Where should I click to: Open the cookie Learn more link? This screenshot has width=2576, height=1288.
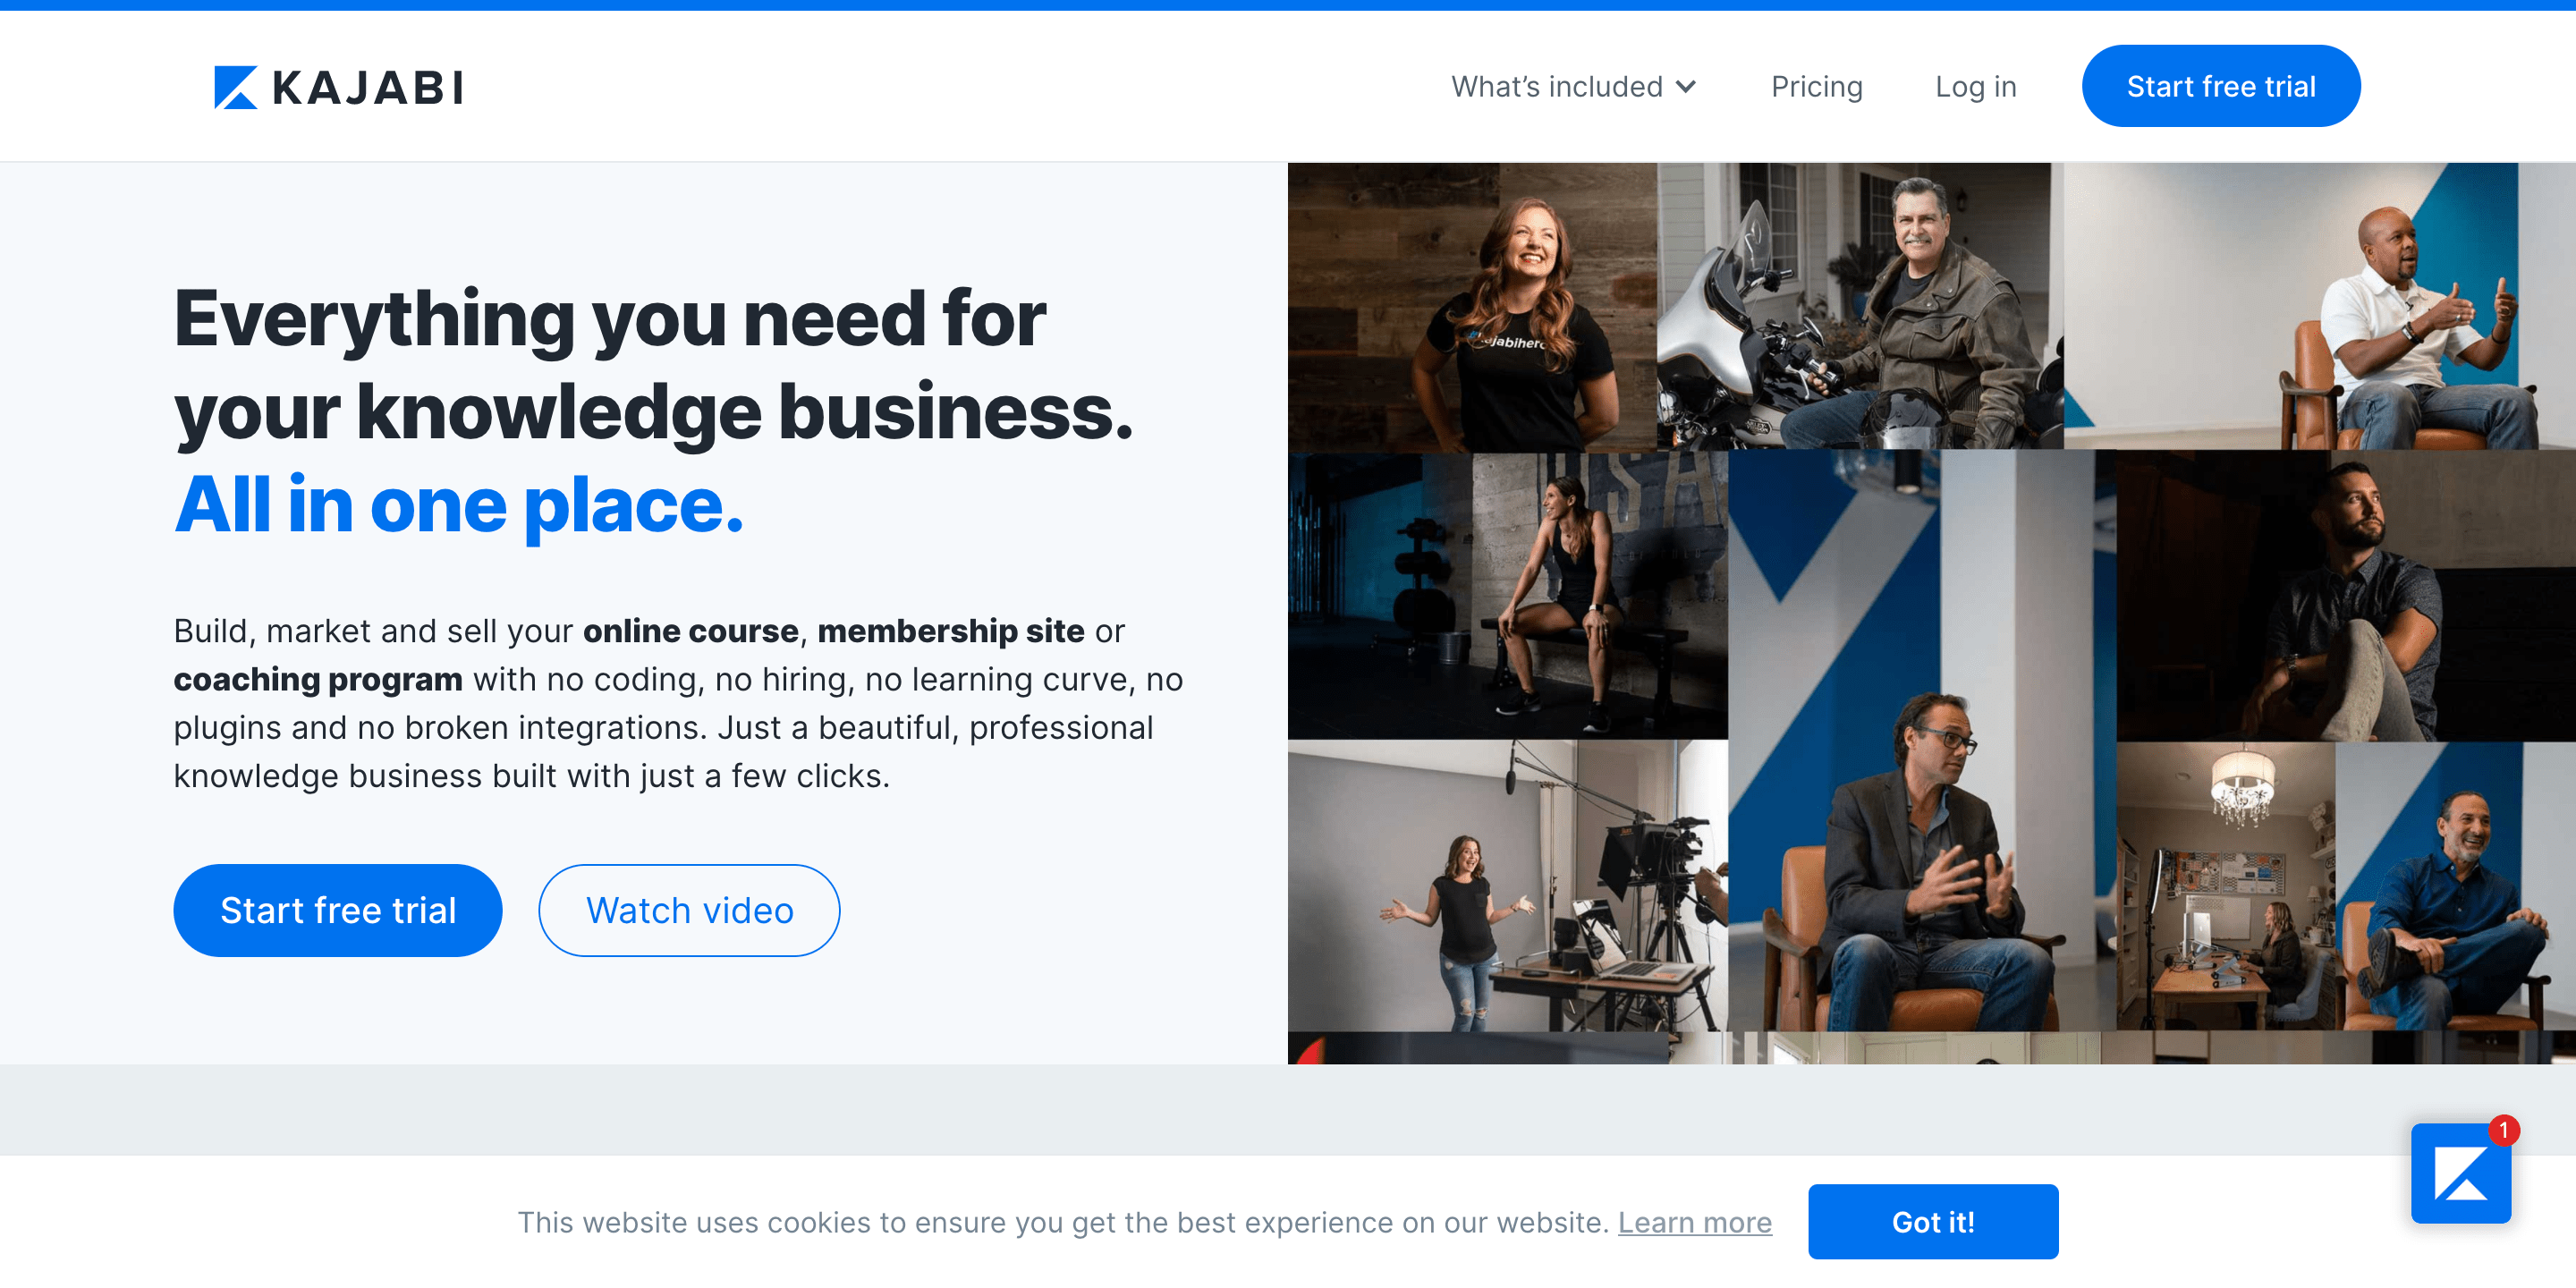click(x=1695, y=1222)
